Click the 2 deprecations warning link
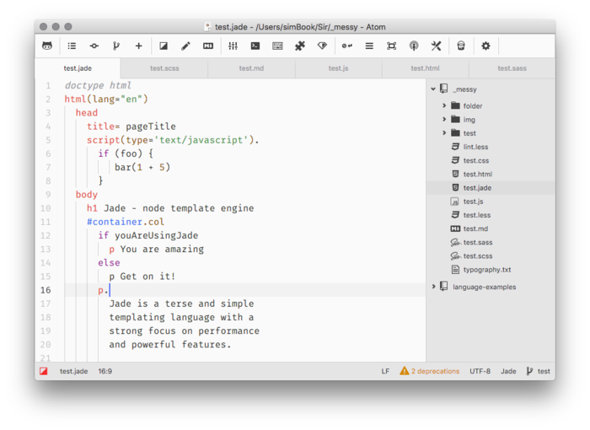The height and width of the screenshot is (430, 590). coord(430,371)
